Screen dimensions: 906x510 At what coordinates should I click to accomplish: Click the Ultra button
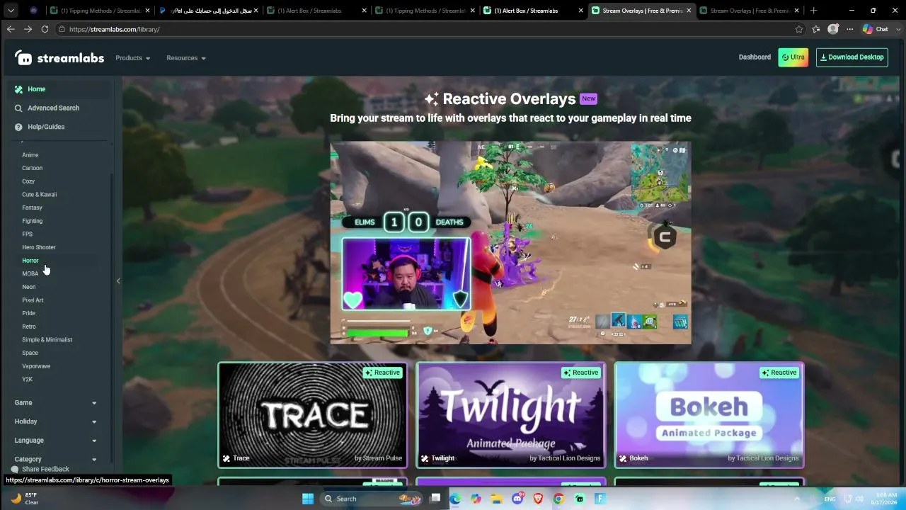793,57
